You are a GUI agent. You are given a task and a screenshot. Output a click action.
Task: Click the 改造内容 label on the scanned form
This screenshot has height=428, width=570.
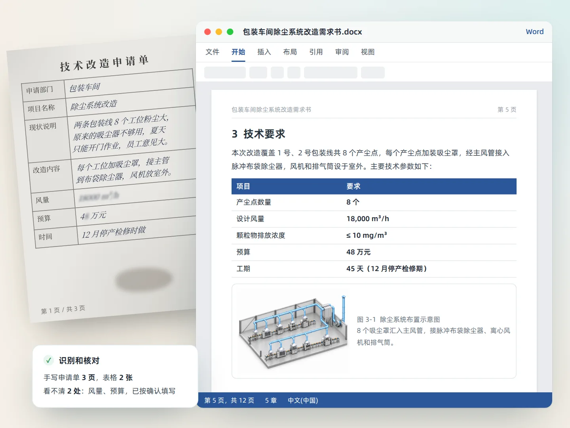[46, 169]
